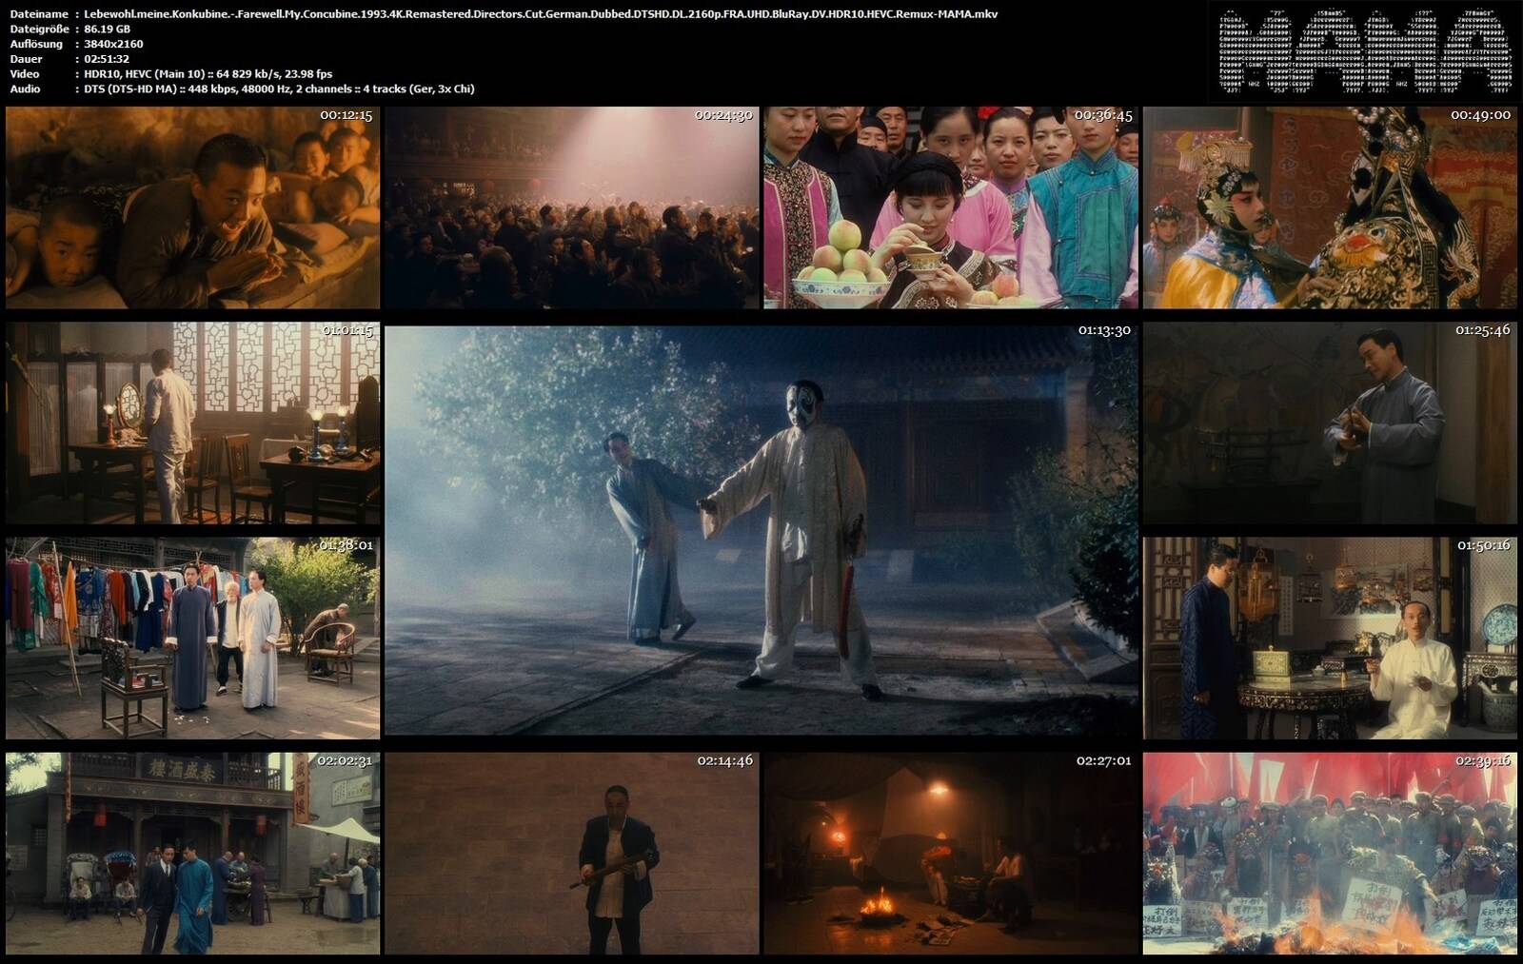Click the Auflösung label
The width and height of the screenshot is (1523, 964).
click(36, 44)
